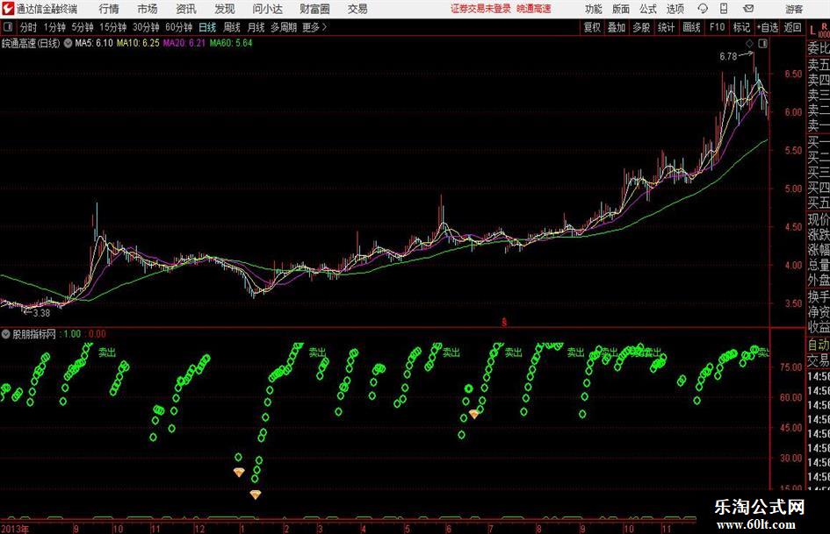The height and width of the screenshot is (534, 830).
Task: Switch to the 1分钟 period tab
Action: (x=54, y=27)
